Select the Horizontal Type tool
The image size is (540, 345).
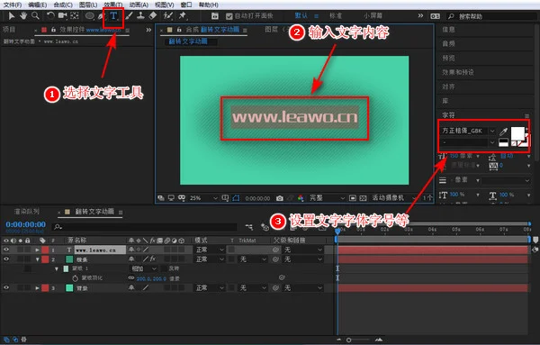click(113, 15)
